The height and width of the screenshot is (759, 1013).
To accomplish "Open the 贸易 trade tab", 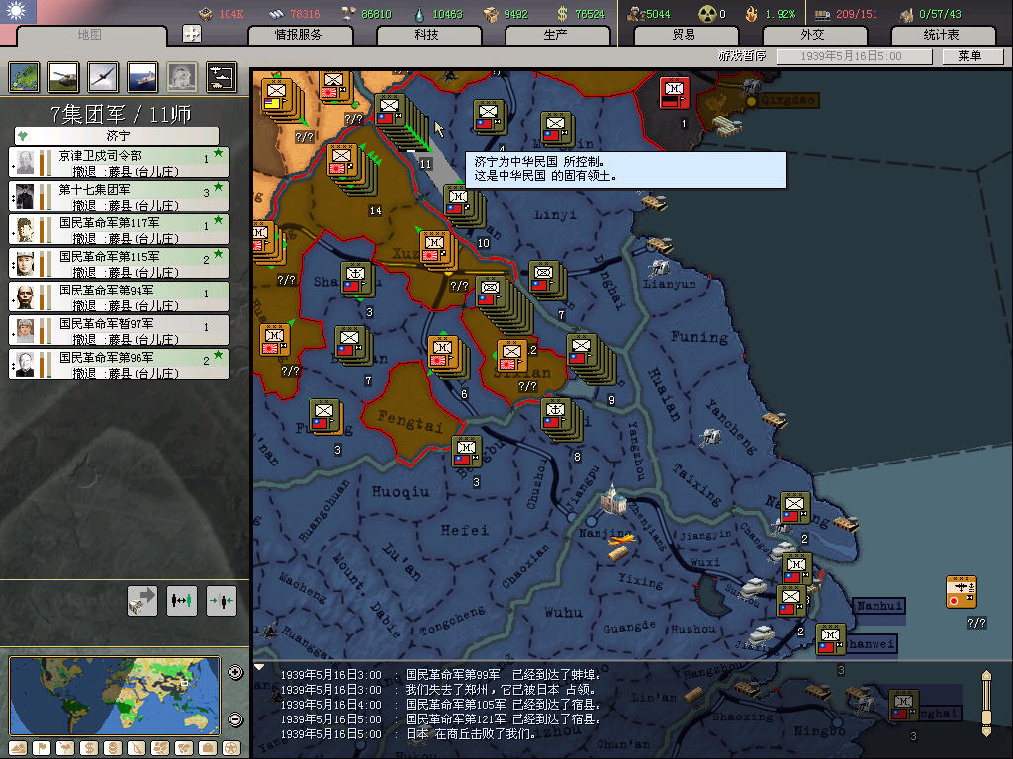I will (x=685, y=35).
